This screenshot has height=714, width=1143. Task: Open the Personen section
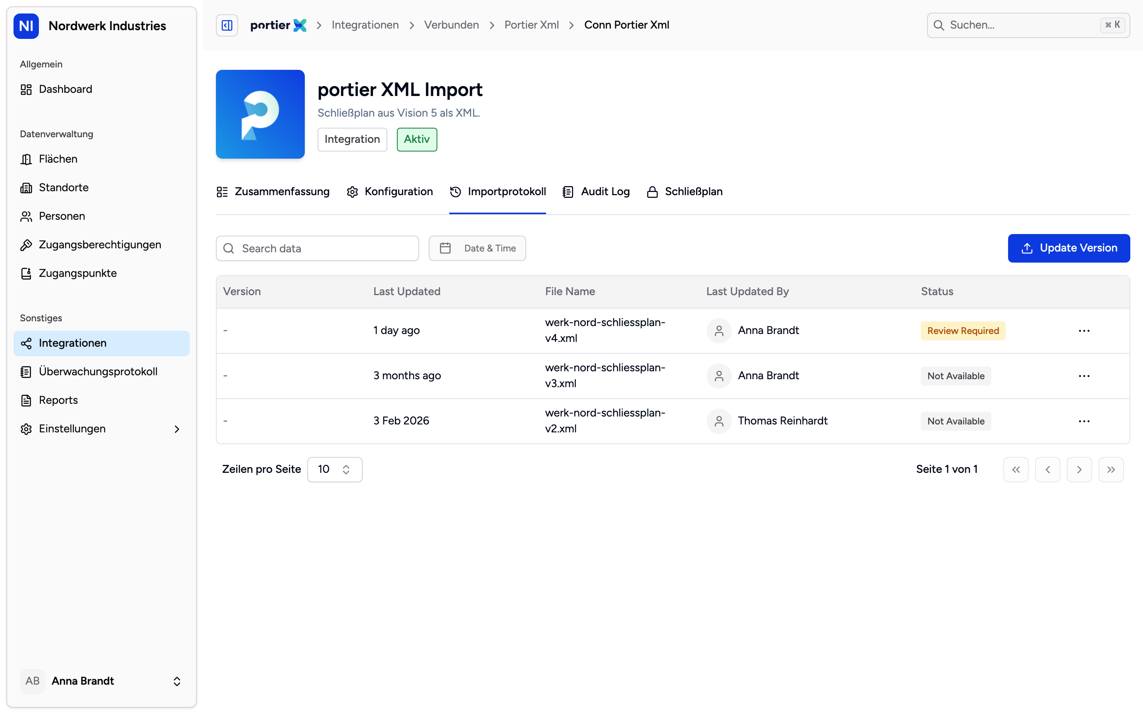[x=102, y=216]
